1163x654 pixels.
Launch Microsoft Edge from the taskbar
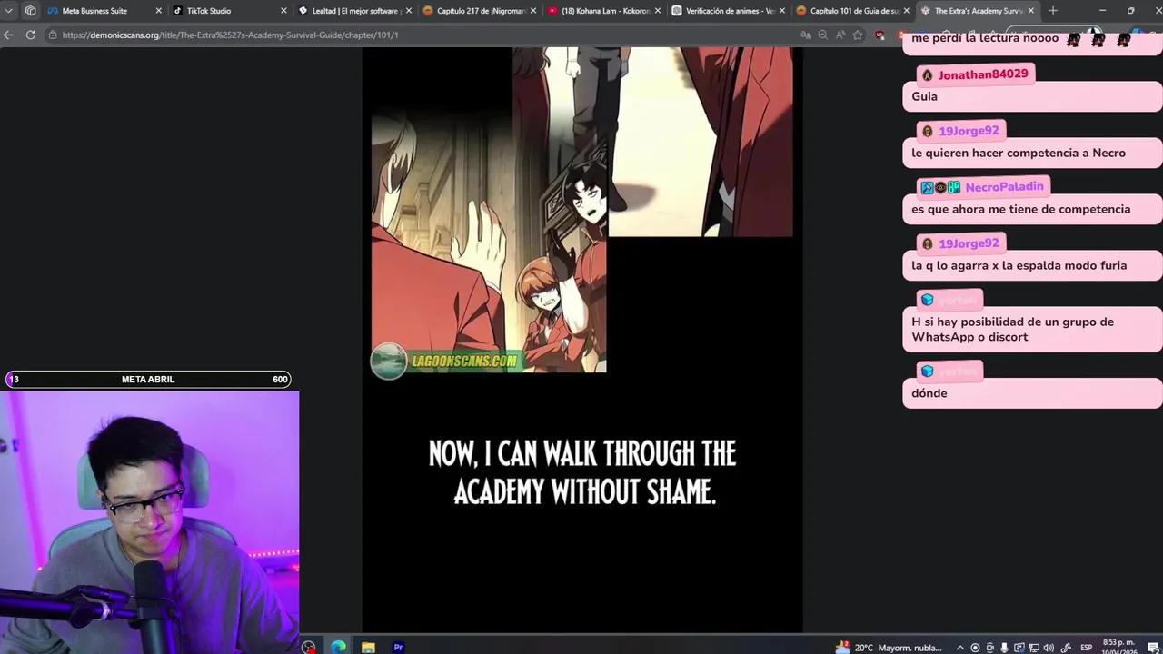338,647
